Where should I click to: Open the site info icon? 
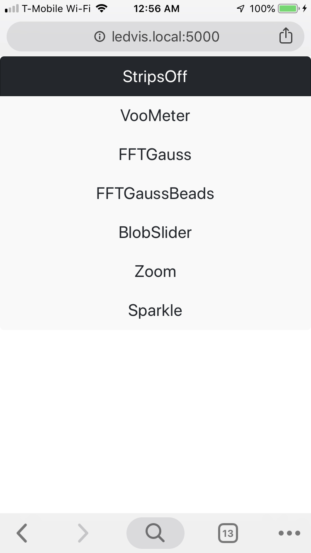[x=100, y=37]
